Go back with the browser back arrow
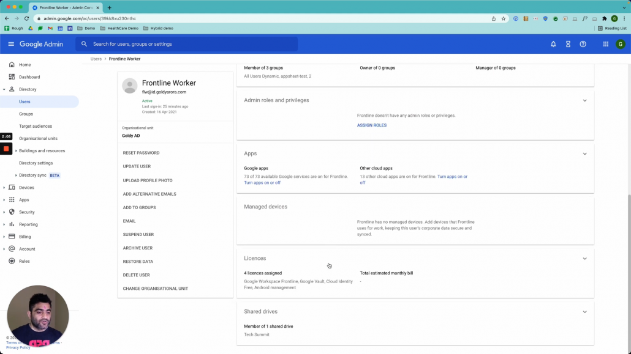This screenshot has height=354, width=631. coord(7,18)
